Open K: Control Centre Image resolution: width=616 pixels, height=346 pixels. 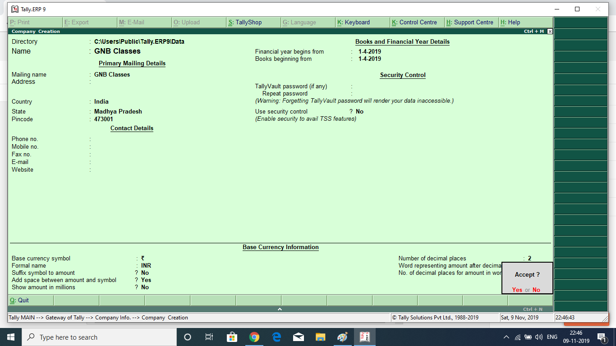coord(417,22)
